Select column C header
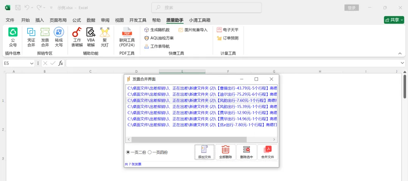 click(90, 71)
